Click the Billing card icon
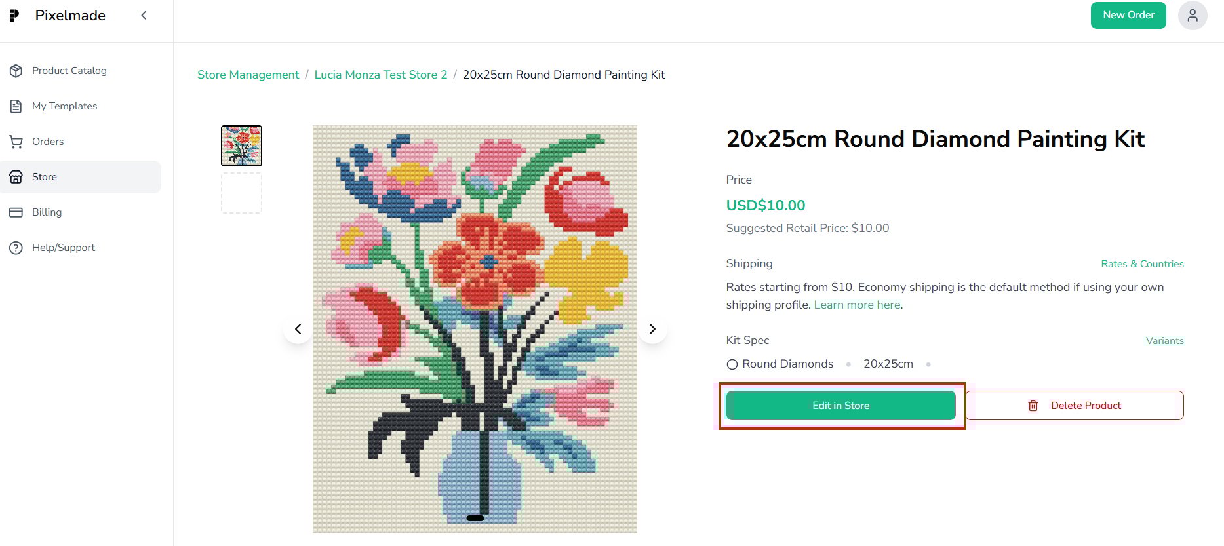 click(x=16, y=212)
